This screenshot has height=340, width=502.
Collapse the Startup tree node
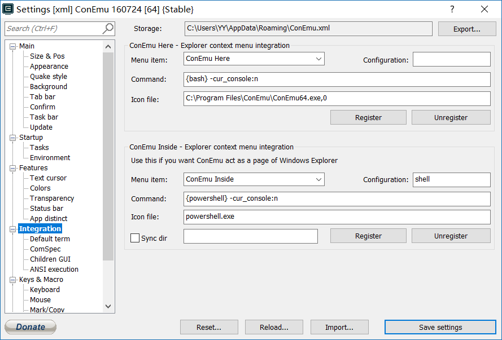(13, 138)
